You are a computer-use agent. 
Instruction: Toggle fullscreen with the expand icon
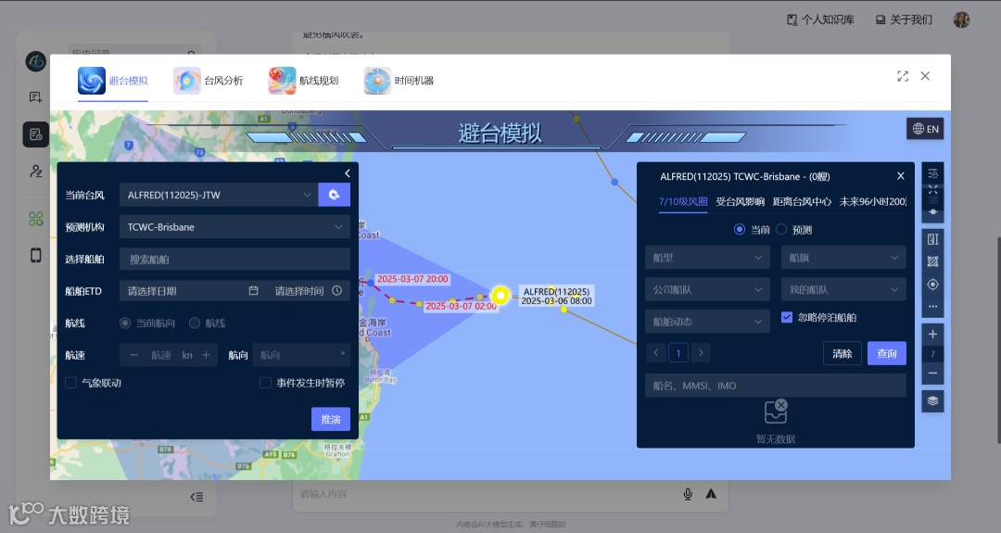tap(902, 76)
